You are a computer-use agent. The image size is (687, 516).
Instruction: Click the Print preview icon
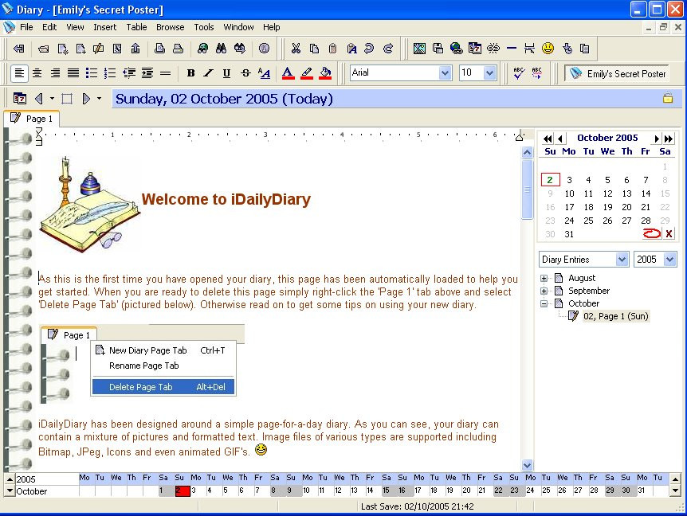coord(160,49)
